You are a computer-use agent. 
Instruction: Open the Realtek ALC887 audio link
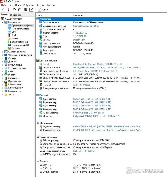tap(107, 130)
